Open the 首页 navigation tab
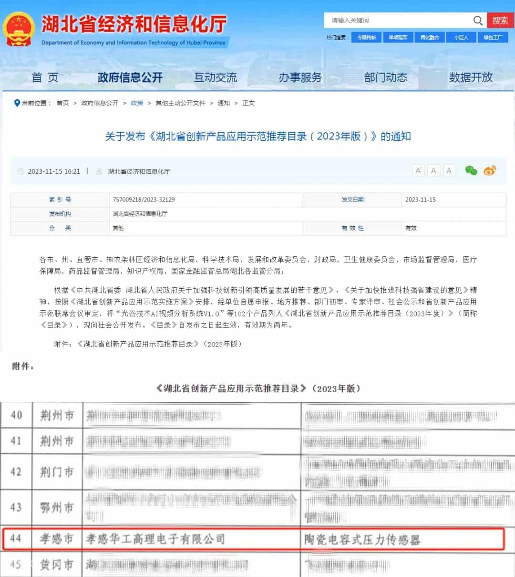The image size is (515, 577). click(45, 77)
